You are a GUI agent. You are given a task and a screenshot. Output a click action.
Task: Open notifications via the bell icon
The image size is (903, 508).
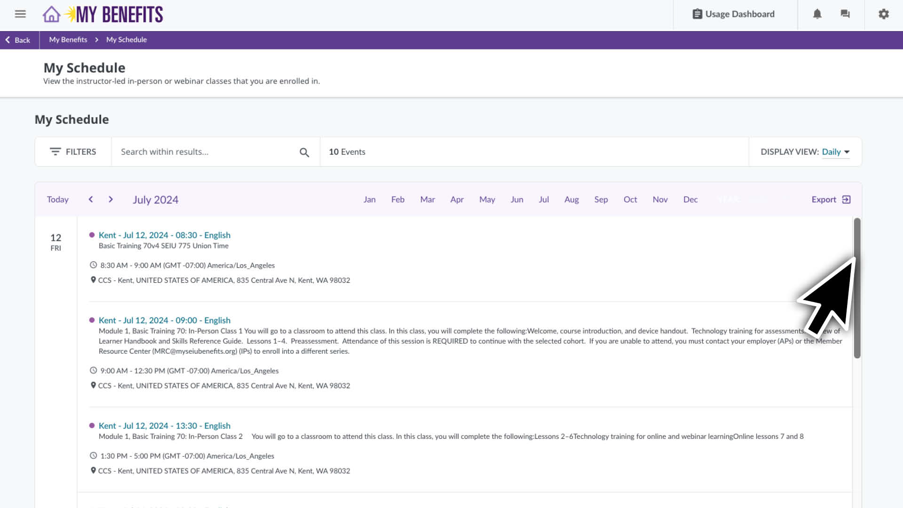tap(817, 14)
